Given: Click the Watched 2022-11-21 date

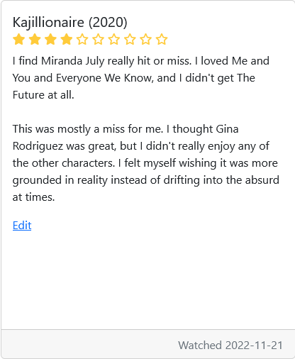Looking at the screenshot, I should tap(230, 346).
